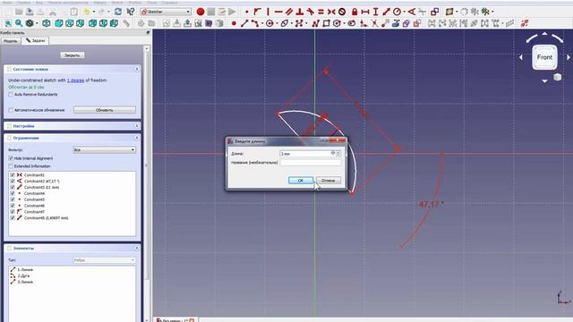Image resolution: width=573 pixels, height=322 pixels.
Task: Collapse the constraints section
Action: [x=137, y=138]
